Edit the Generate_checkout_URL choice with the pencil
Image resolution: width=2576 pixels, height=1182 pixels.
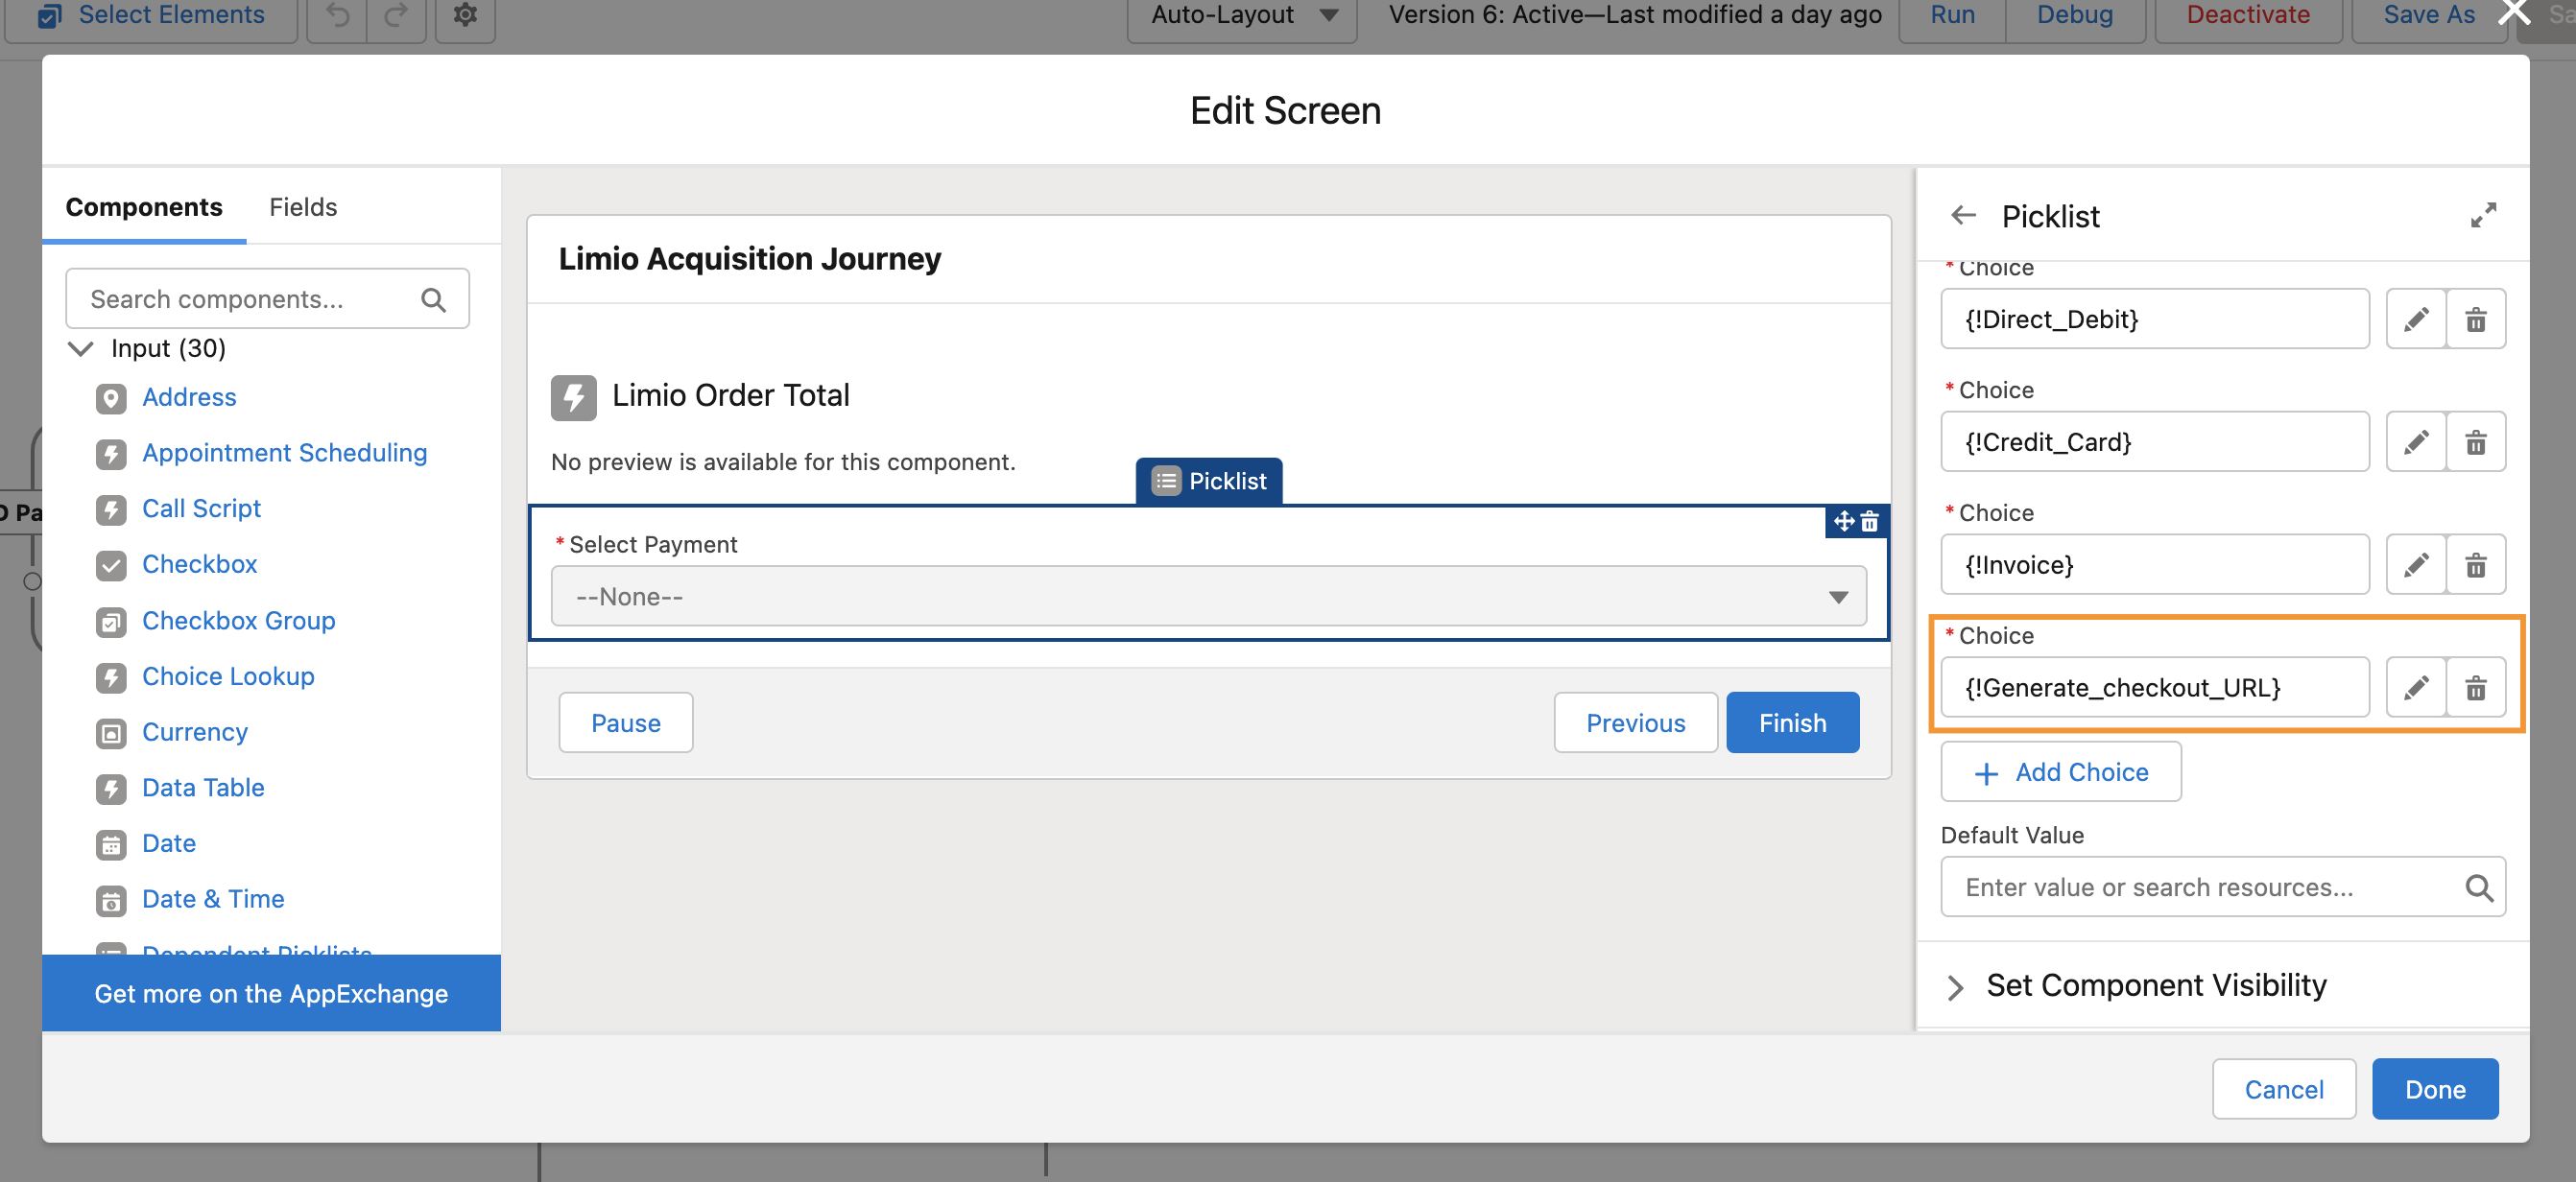coord(2416,688)
